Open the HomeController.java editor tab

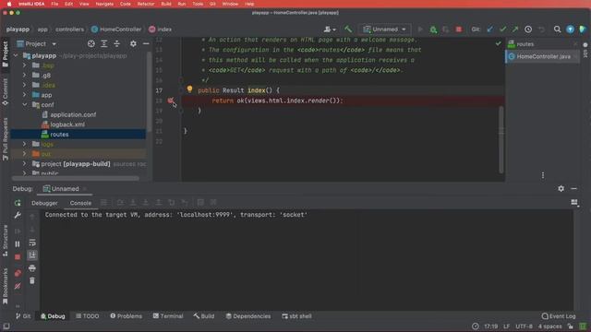(543, 56)
